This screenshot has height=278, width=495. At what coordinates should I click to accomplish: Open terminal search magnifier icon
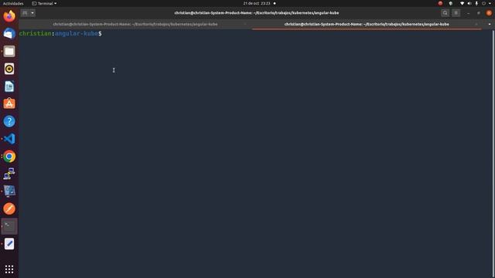445,13
